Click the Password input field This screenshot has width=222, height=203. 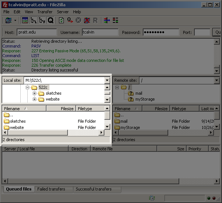click(x=161, y=32)
